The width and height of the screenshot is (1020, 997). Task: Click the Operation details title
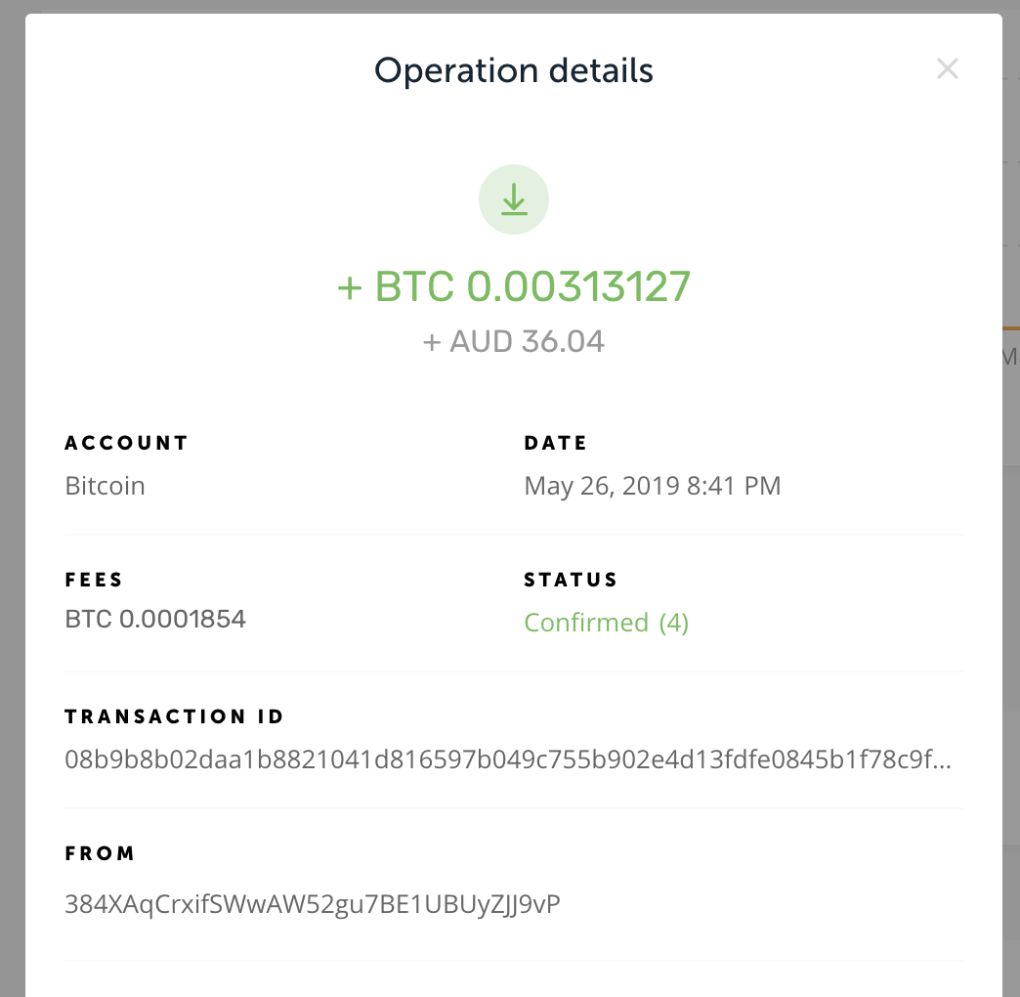pyautogui.click(x=513, y=70)
